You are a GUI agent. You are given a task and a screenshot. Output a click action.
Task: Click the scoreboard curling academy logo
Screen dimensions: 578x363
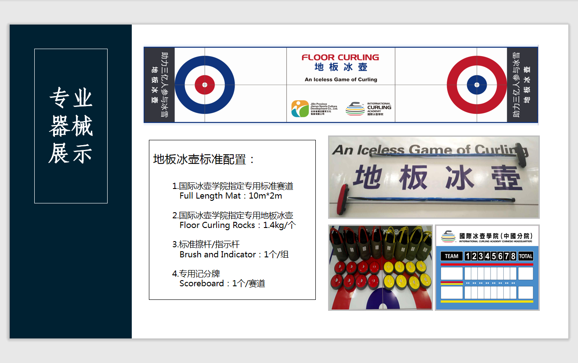tap(448, 236)
